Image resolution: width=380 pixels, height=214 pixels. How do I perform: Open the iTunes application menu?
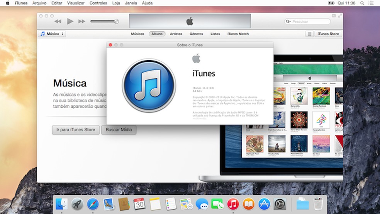point(21,3)
